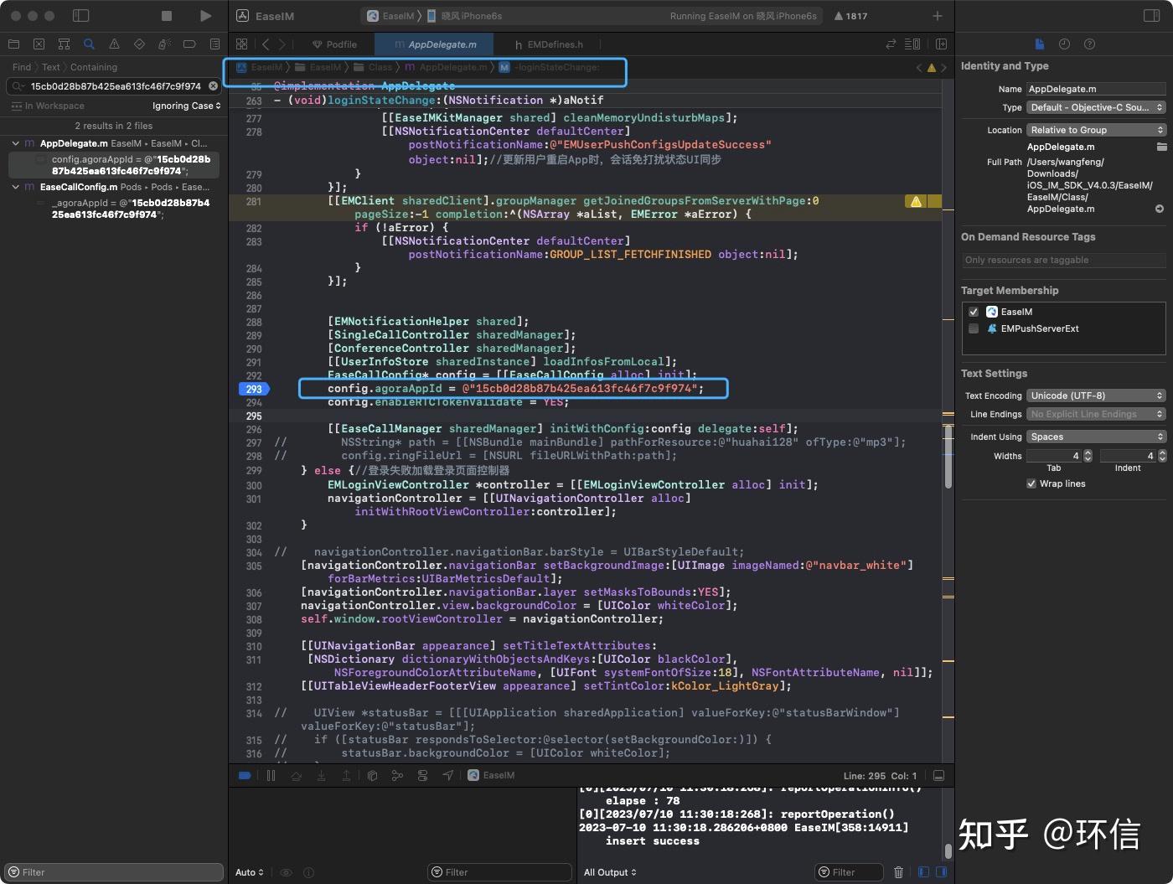Click the plus button in title bar

pyautogui.click(x=938, y=16)
